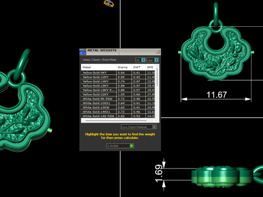Click the SPG column header

pyautogui.click(x=150, y=67)
